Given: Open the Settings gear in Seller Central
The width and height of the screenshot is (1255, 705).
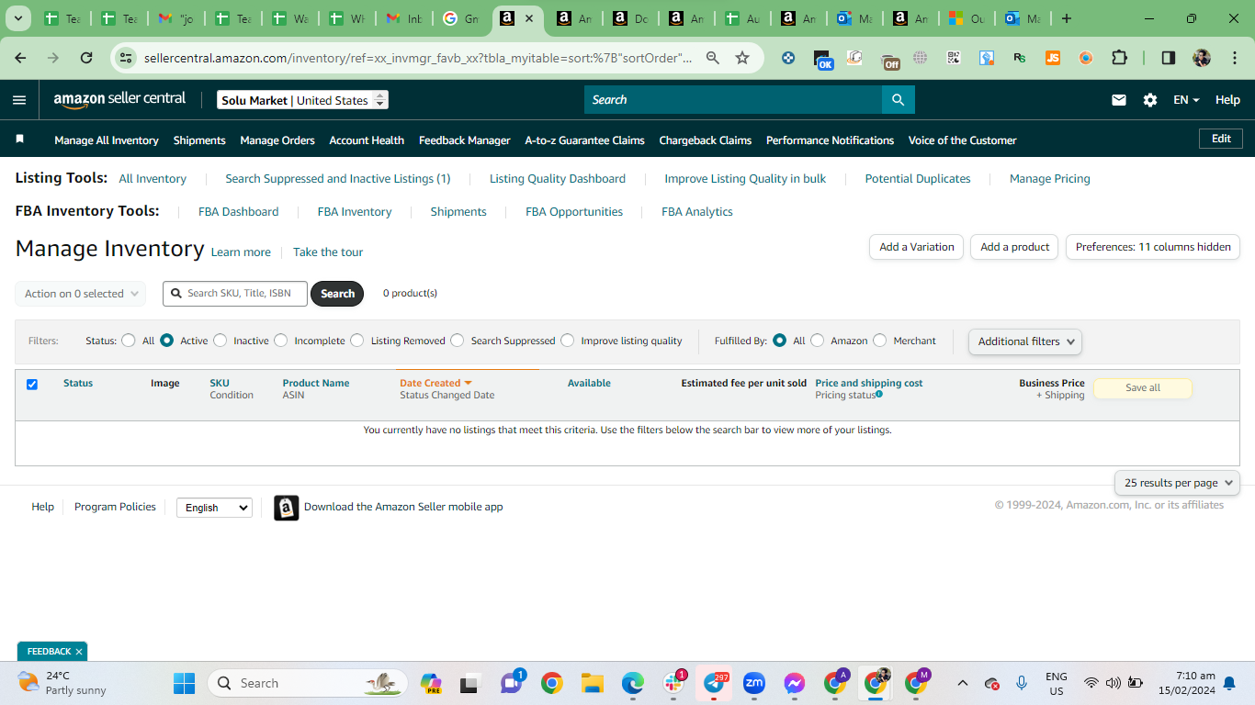Looking at the screenshot, I should point(1150,100).
